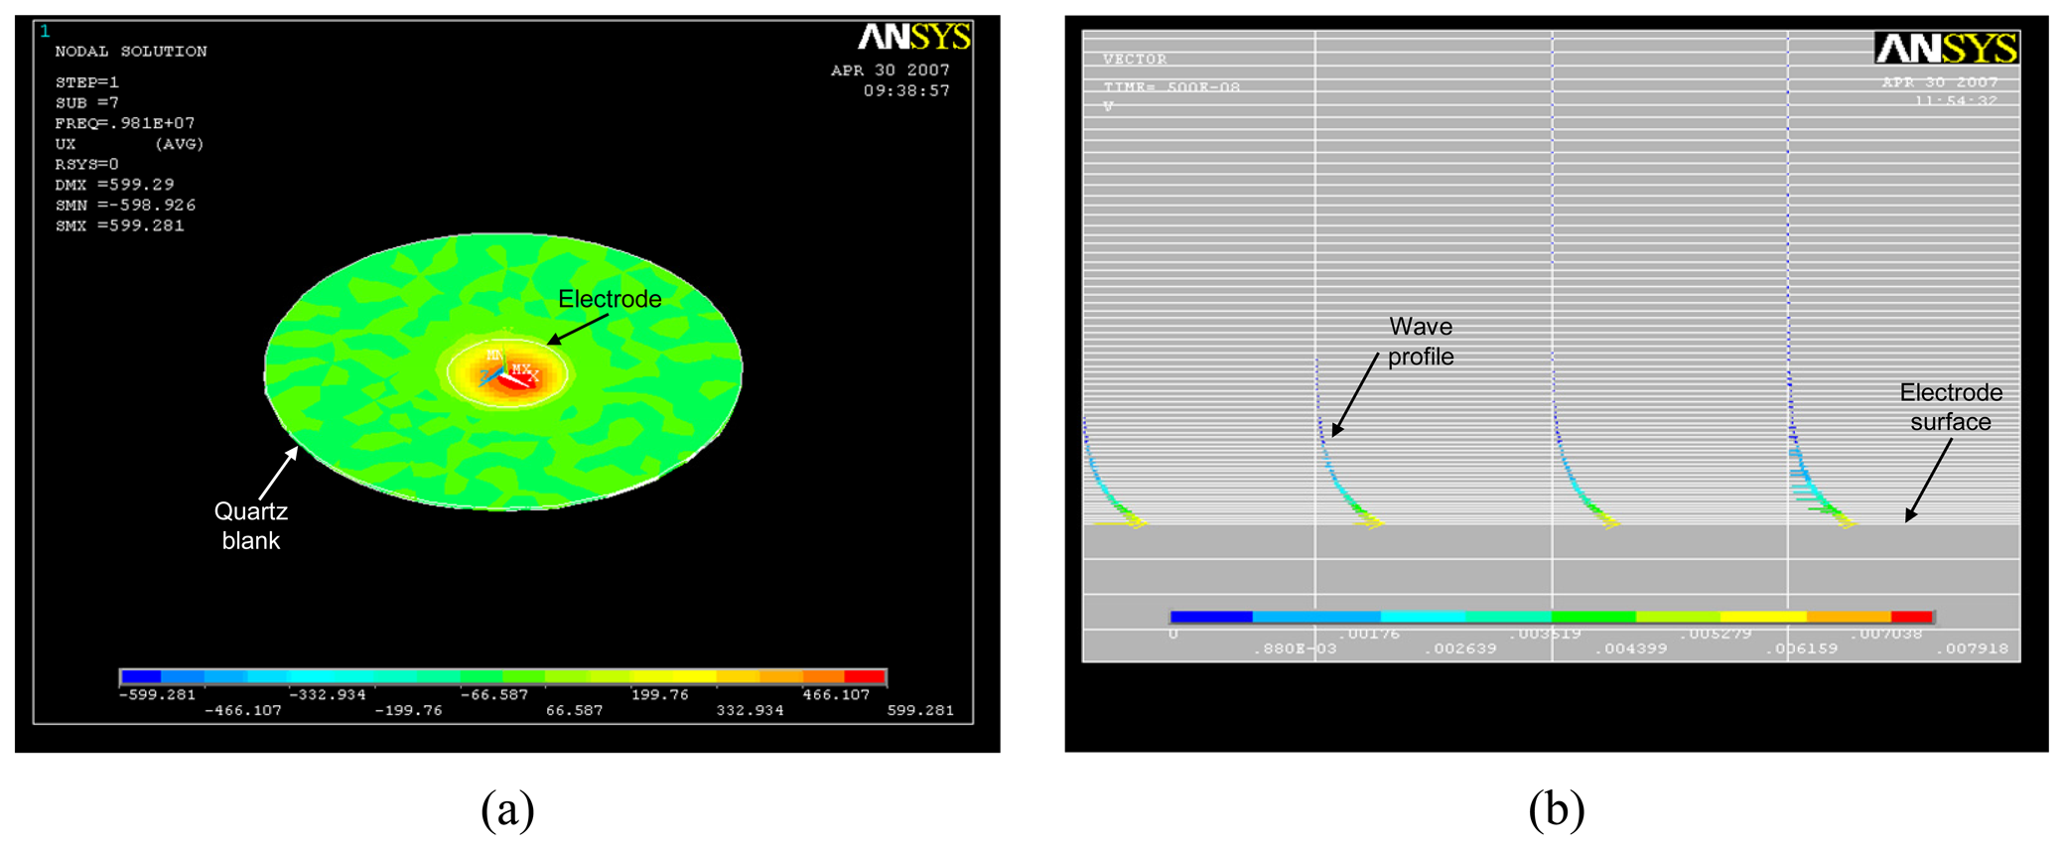Click the SMX =599.281 value
The image size is (2064, 850).
tap(119, 225)
